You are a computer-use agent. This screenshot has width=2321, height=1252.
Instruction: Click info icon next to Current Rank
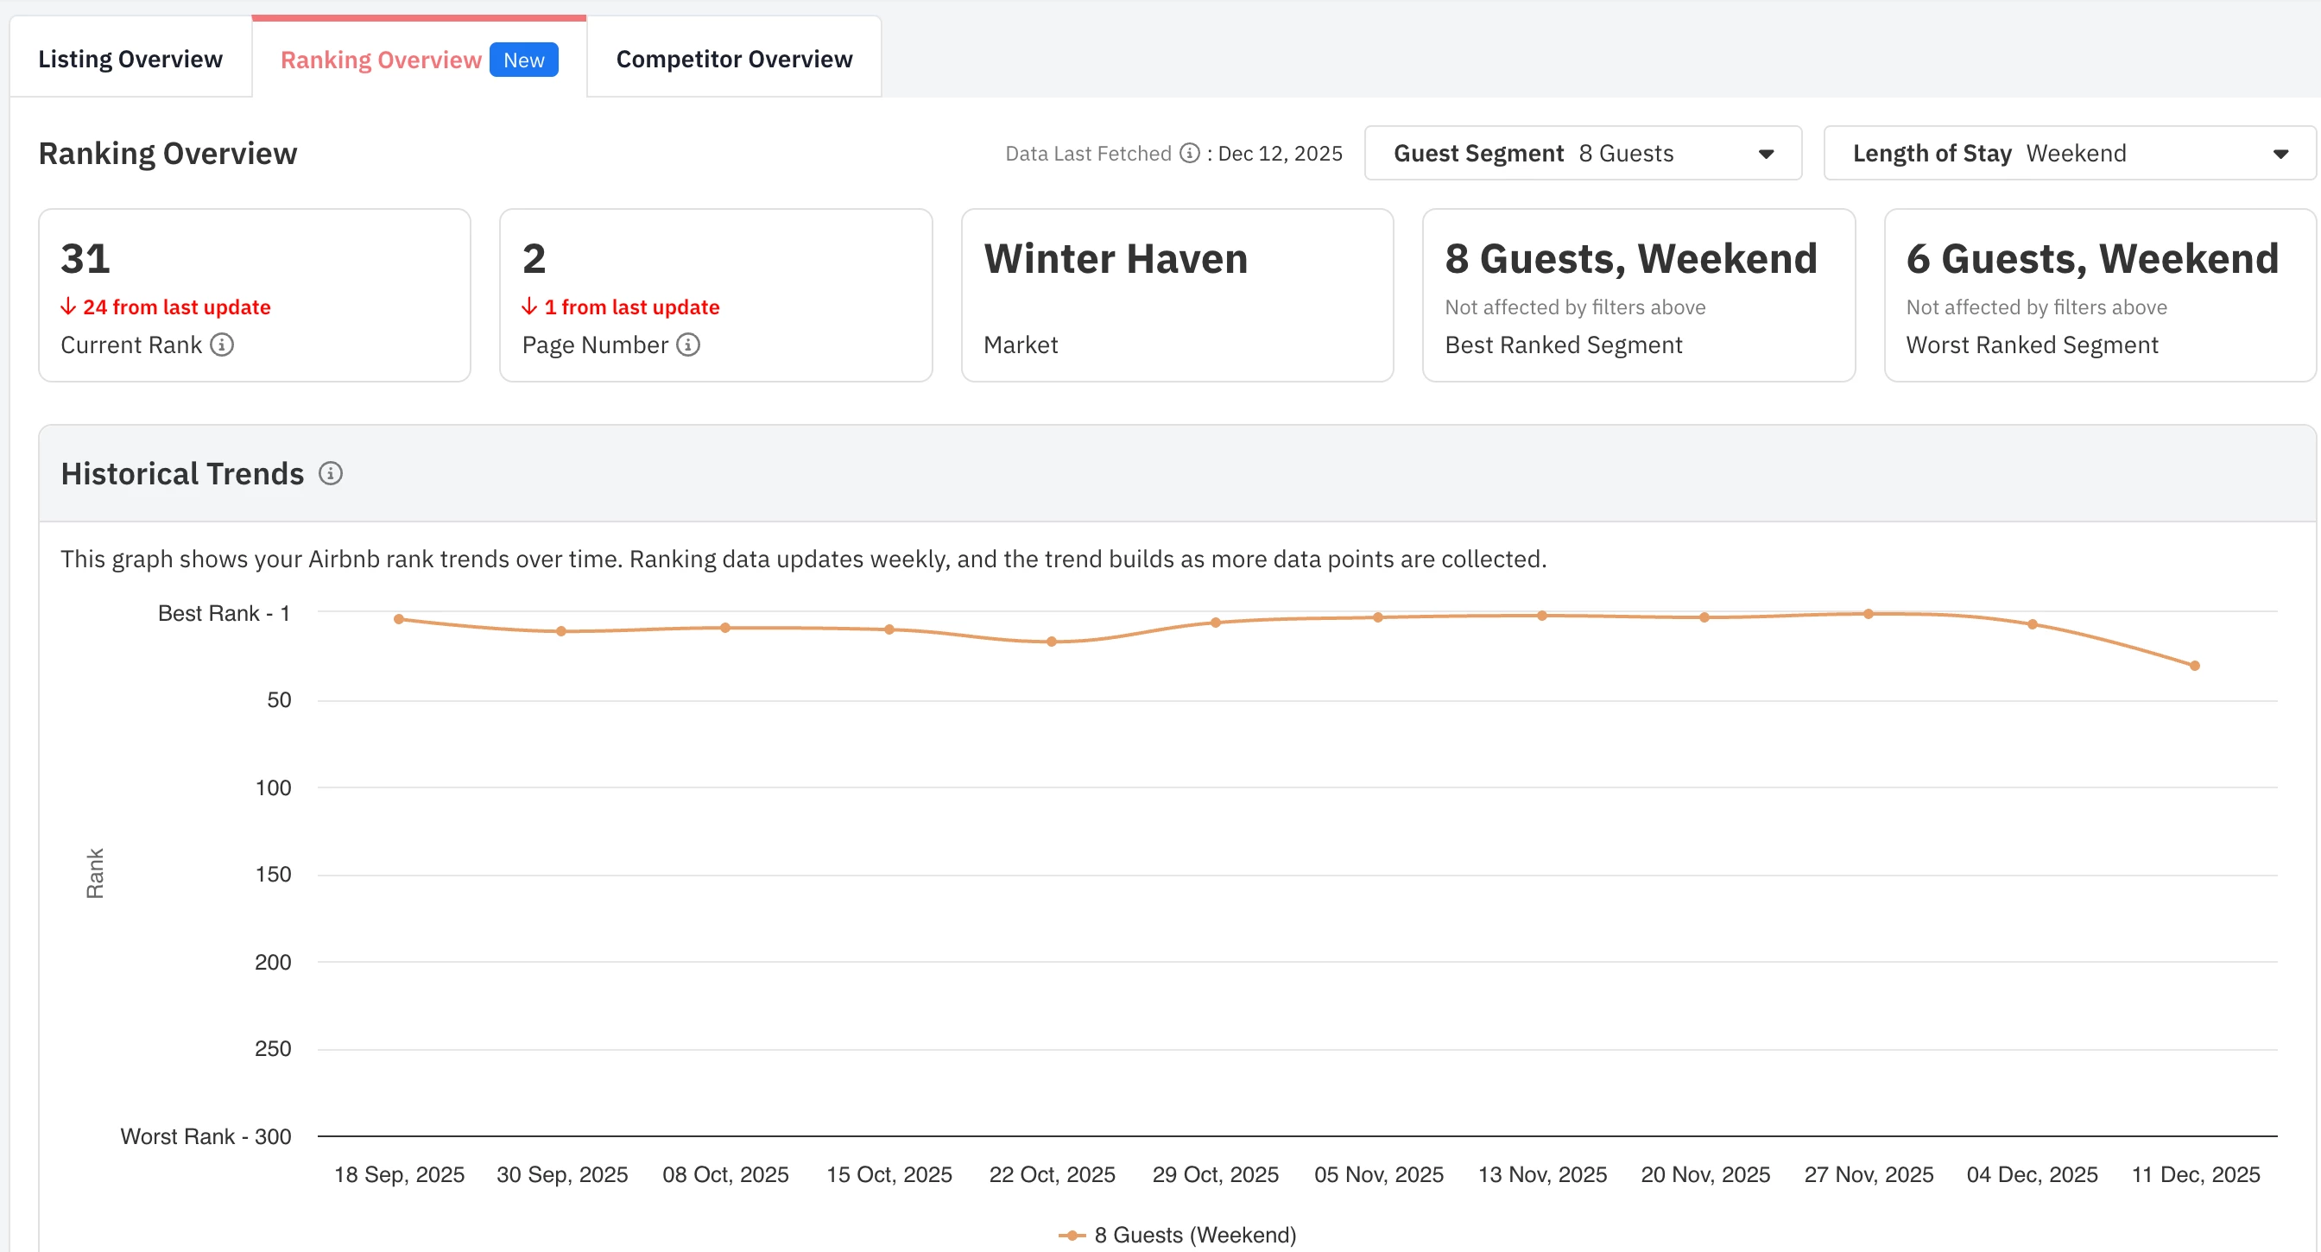(x=222, y=345)
